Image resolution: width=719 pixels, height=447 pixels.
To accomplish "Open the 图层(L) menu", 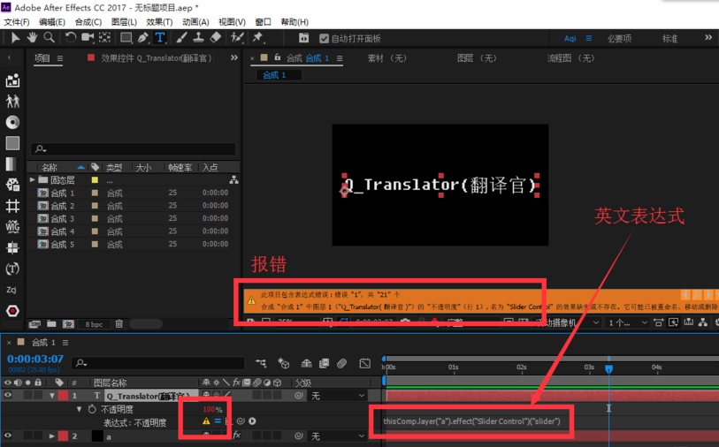I will point(124,22).
